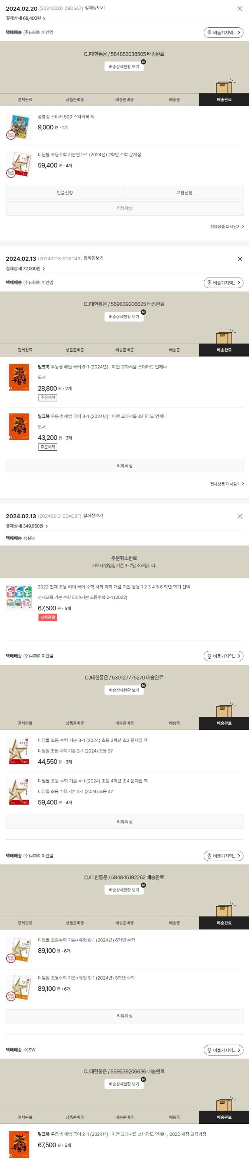Open 함께장보기 link next to 20240213-0DAD43
This screenshot has height=1164, width=249.
pos(93,258)
